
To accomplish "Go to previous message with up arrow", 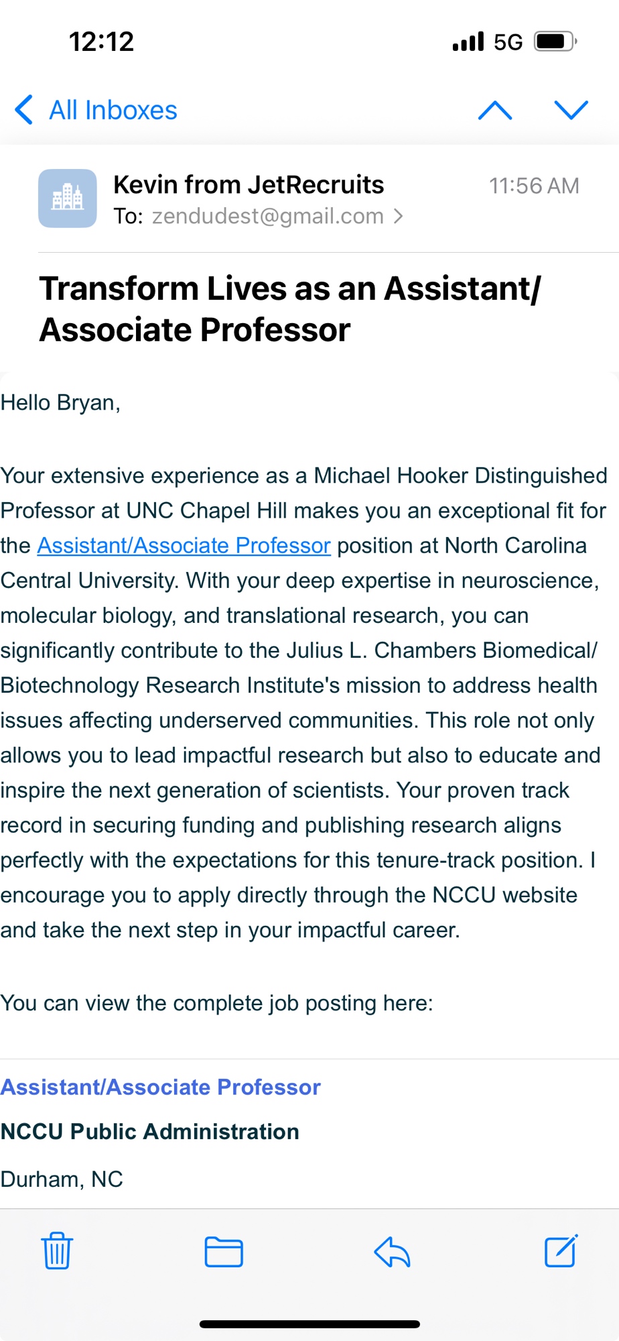I will point(495,110).
